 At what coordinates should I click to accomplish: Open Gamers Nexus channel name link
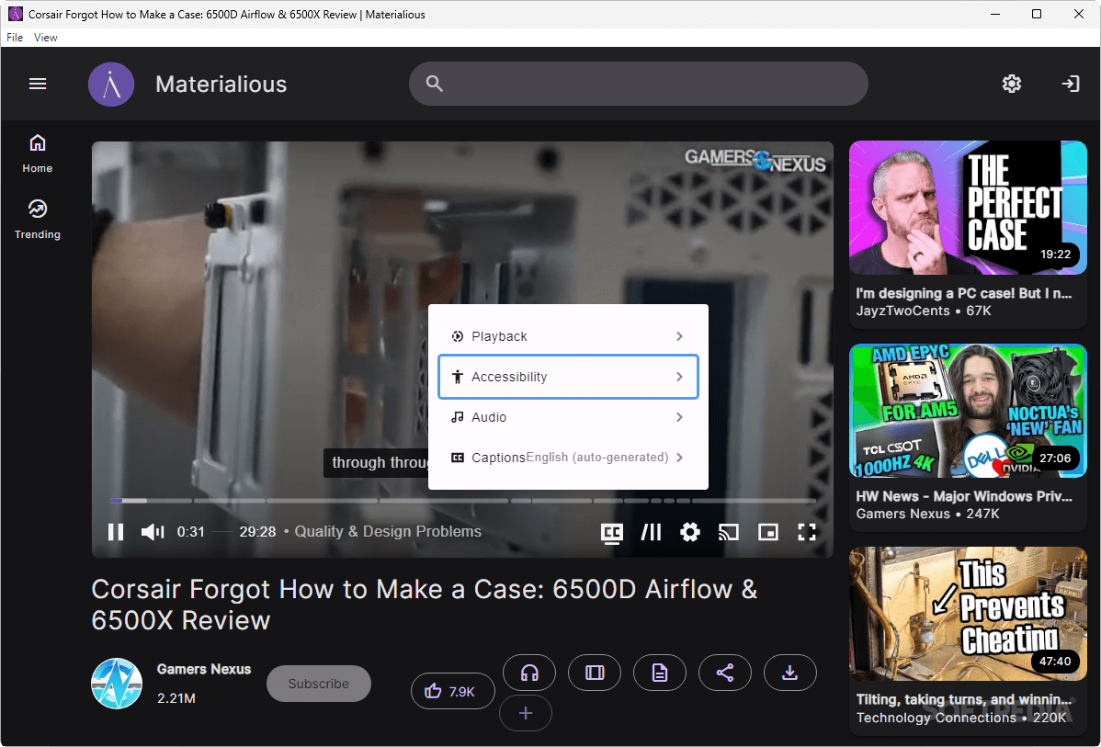click(204, 669)
